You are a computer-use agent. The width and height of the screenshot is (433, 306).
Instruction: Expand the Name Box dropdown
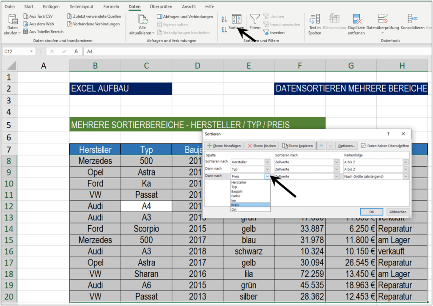[x=31, y=51]
